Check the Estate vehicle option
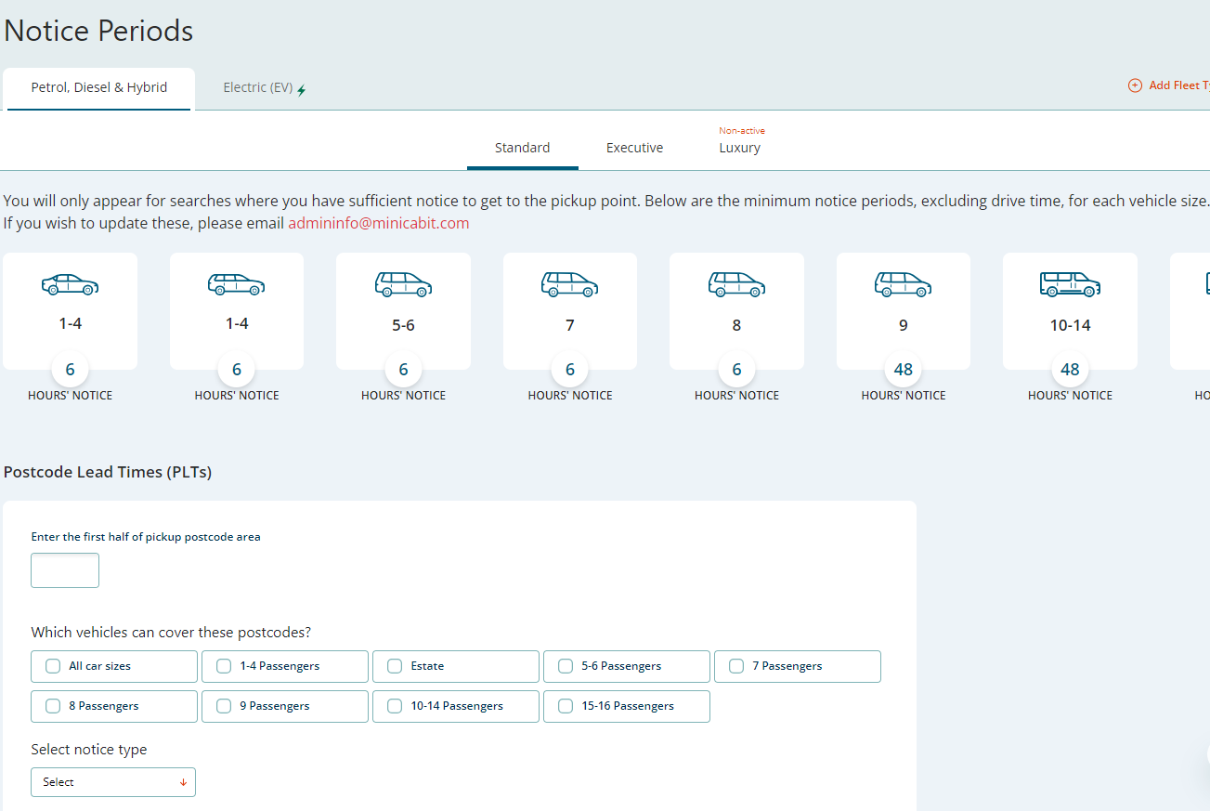The height and width of the screenshot is (811, 1210). pos(395,666)
